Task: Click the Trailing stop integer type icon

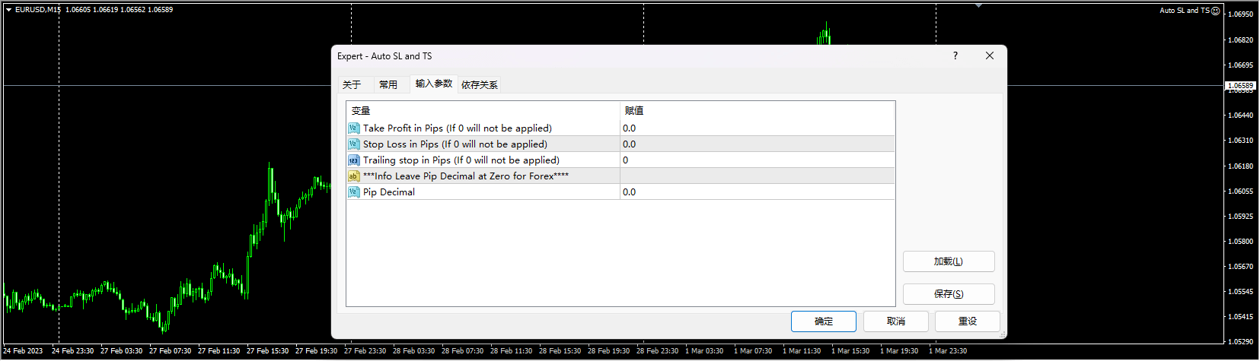Action: [x=353, y=160]
